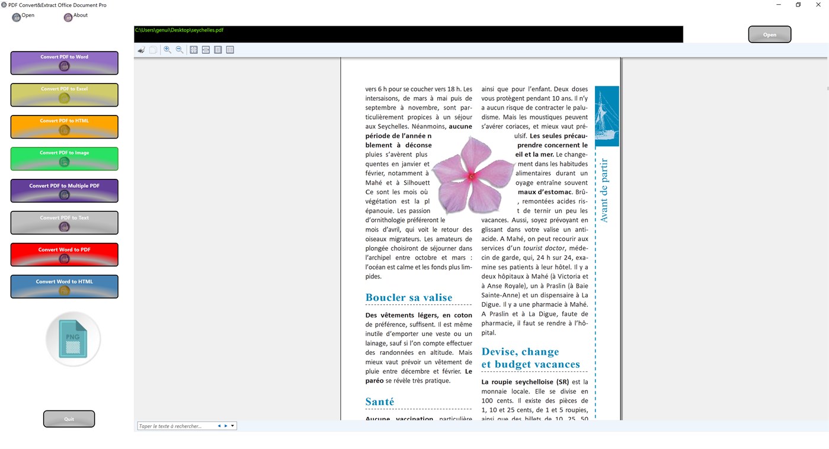Switch to two-page layout icon
The height and width of the screenshot is (449, 829).
pyautogui.click(x=230, y=49)
